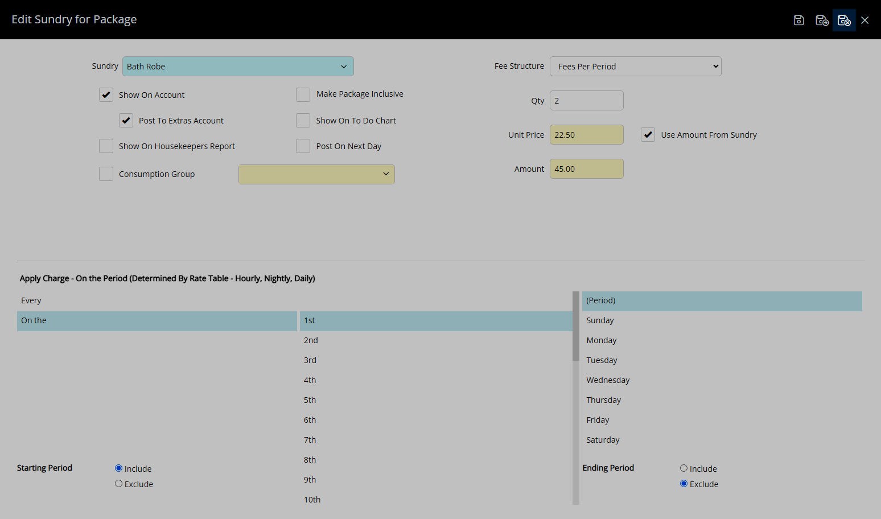Enable Post On Next Day checkbox
This screenshot has width=881, height=519.
[x=303, y=146]
